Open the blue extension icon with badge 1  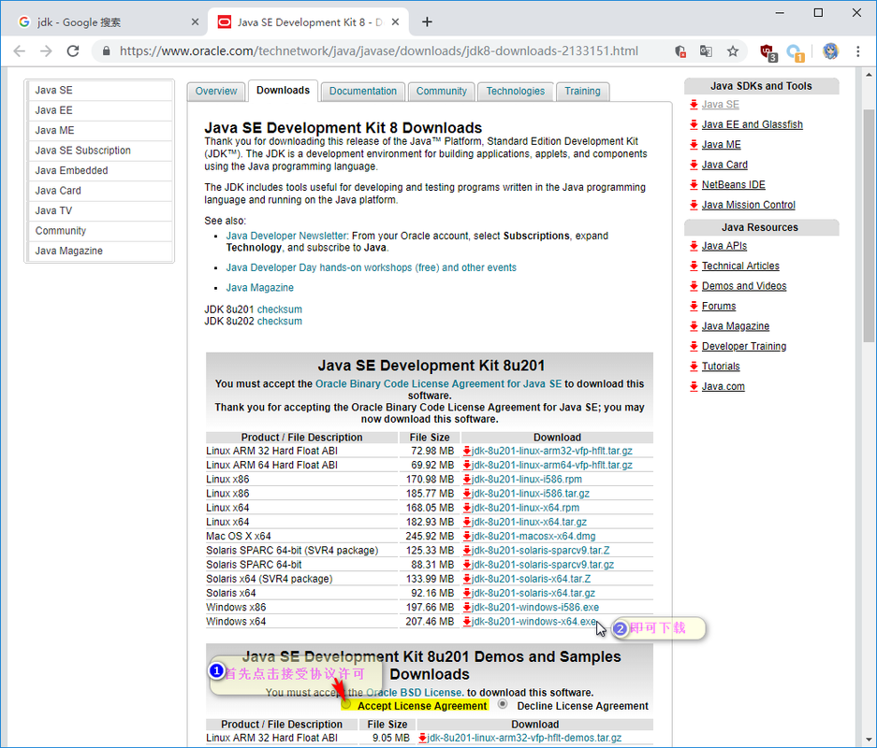796,52
